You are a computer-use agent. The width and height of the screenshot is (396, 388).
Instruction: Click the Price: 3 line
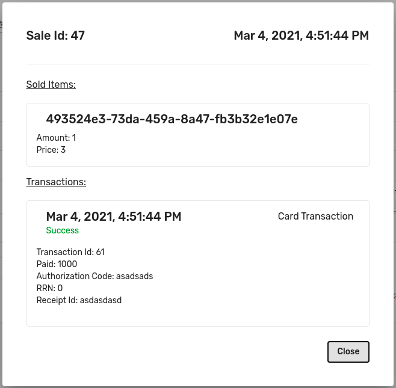[x=51, y=150]
